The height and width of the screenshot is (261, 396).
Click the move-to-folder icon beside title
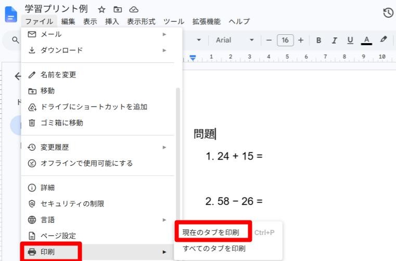click(x=118, y=9)
